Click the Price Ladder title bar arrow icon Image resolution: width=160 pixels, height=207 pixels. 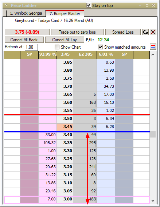point(6,5)
